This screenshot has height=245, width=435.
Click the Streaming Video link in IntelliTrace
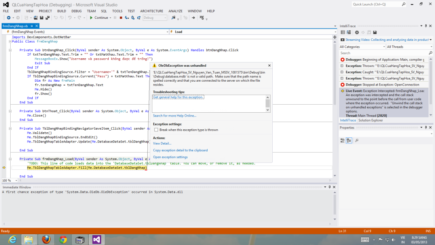[387, 40]
